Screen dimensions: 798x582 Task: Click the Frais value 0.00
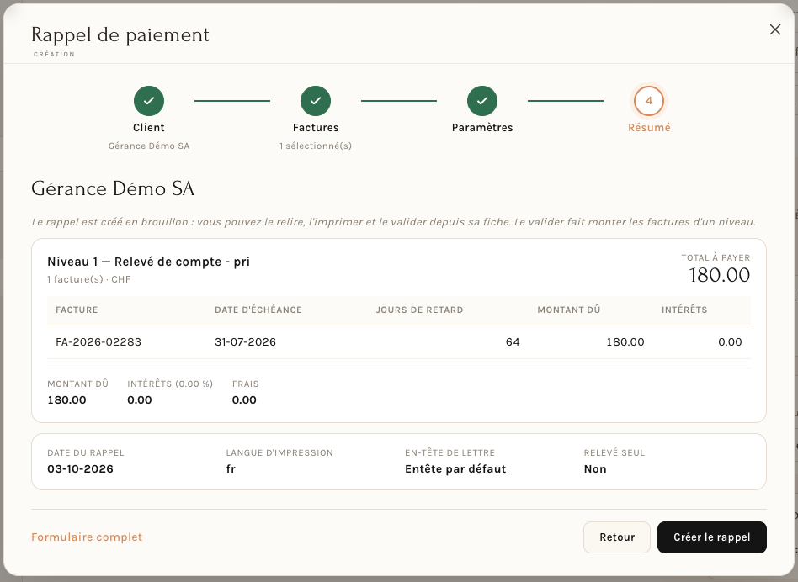click(244, 400)
